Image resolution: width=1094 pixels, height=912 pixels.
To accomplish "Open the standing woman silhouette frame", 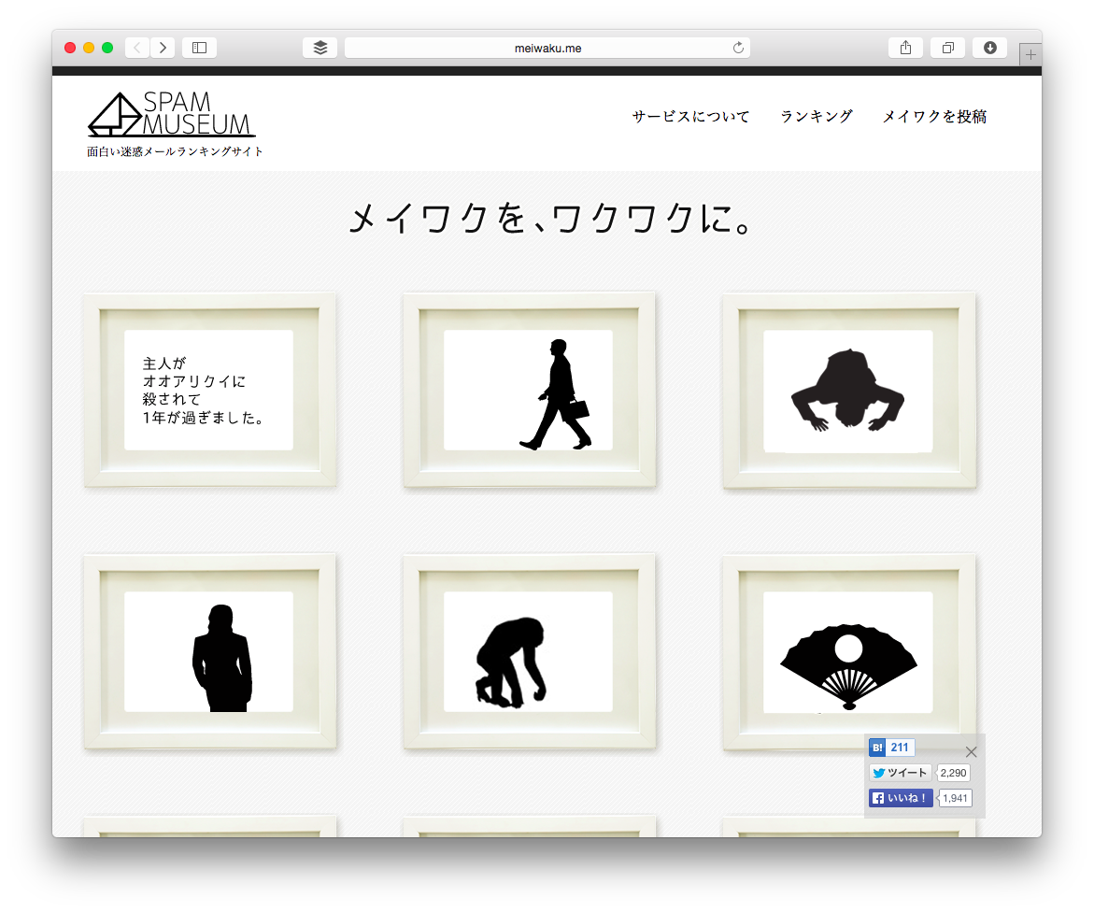I will tap(210, 651).
